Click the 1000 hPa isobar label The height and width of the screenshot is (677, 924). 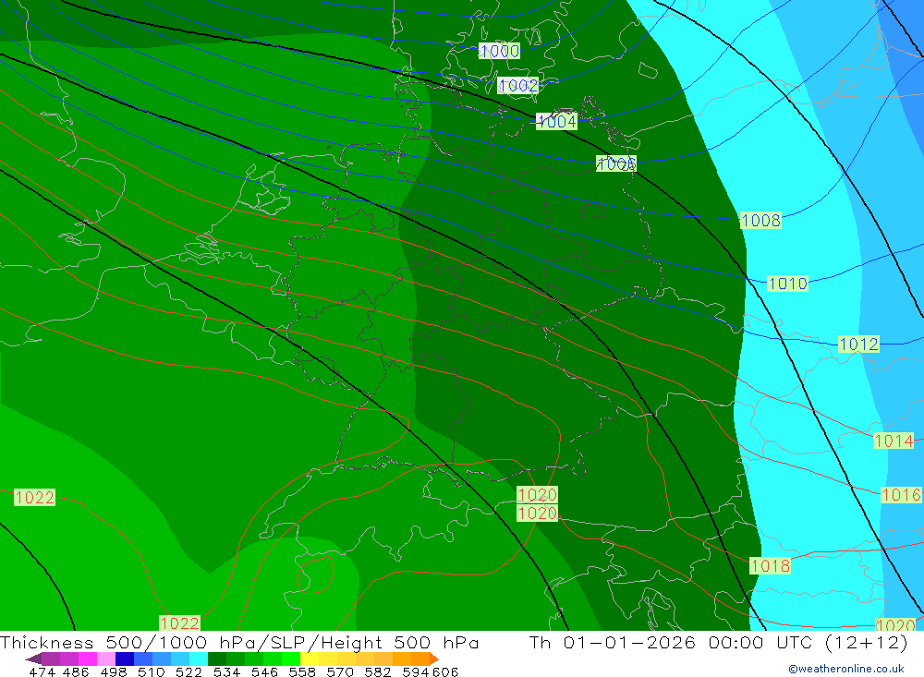tap(499, 52)
